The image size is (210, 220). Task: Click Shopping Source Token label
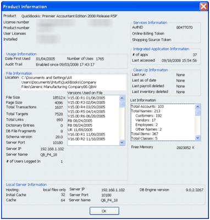click(152, 40)
